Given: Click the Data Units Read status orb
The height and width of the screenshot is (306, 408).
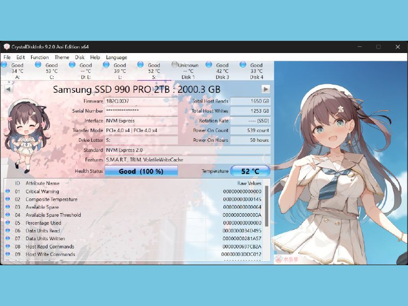Looking at the screenshot, I should (x=8, y=231).
